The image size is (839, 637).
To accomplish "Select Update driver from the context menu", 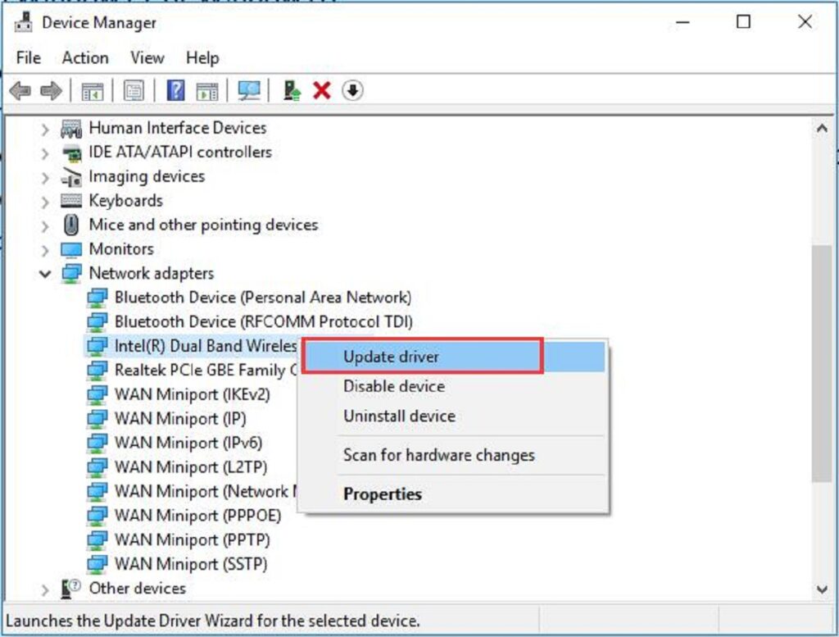I will pos(390,357).
